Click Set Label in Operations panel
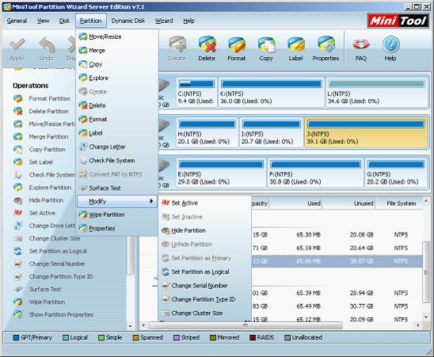Viewport: 434px width, 357px height. click(40, 162)
